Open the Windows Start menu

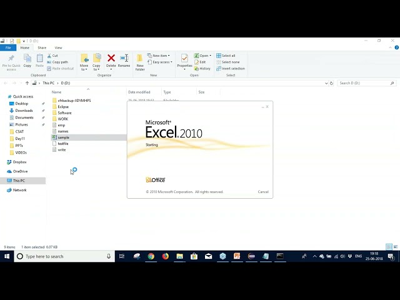click(x=7, y=256)
